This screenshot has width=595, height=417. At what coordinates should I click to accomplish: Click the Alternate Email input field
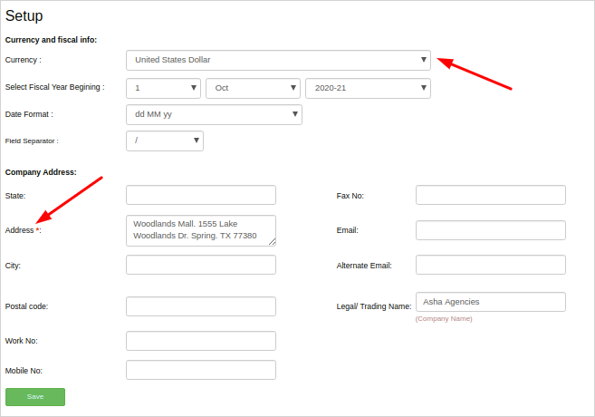pyautogui.click(x=491, y=265)
